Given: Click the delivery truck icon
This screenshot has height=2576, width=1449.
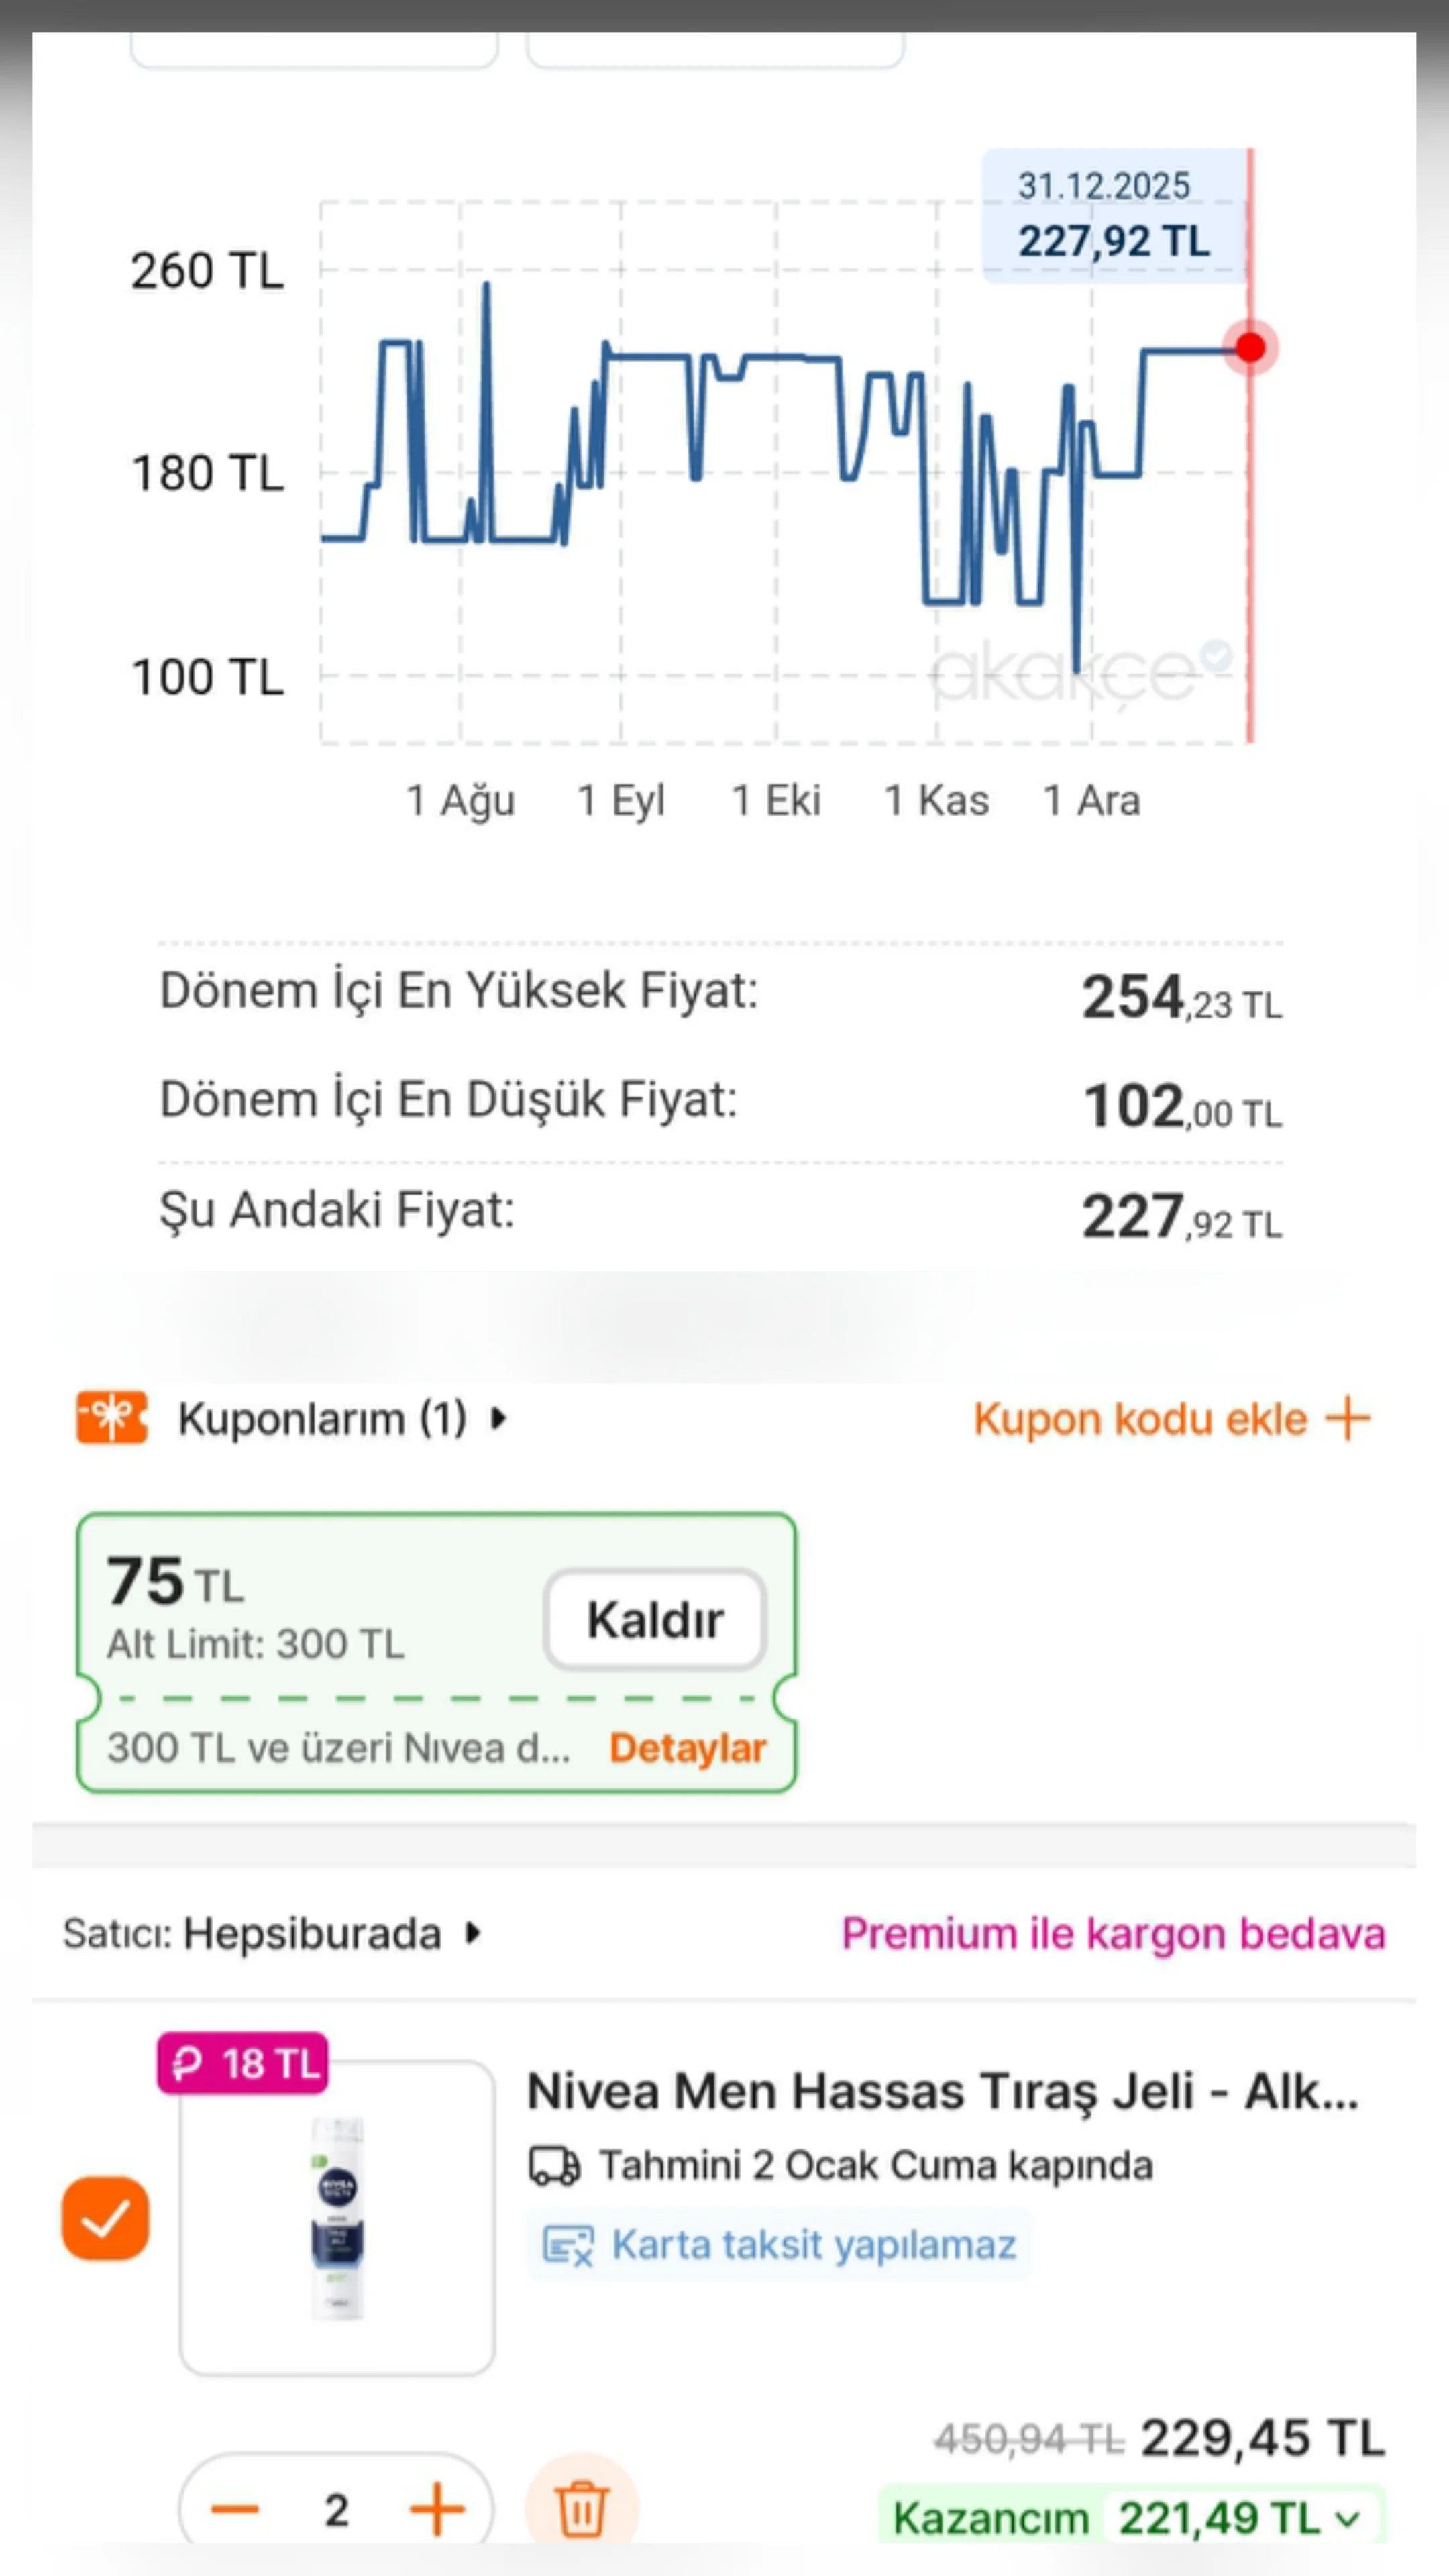Looking at the screenshot, I should [553, 2166].
